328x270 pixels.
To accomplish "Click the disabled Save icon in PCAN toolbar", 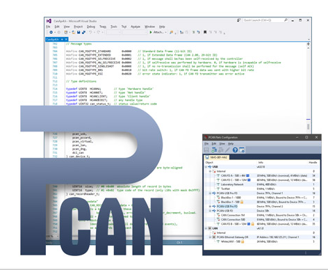I will pyautogui.click(x=206, y=150).
